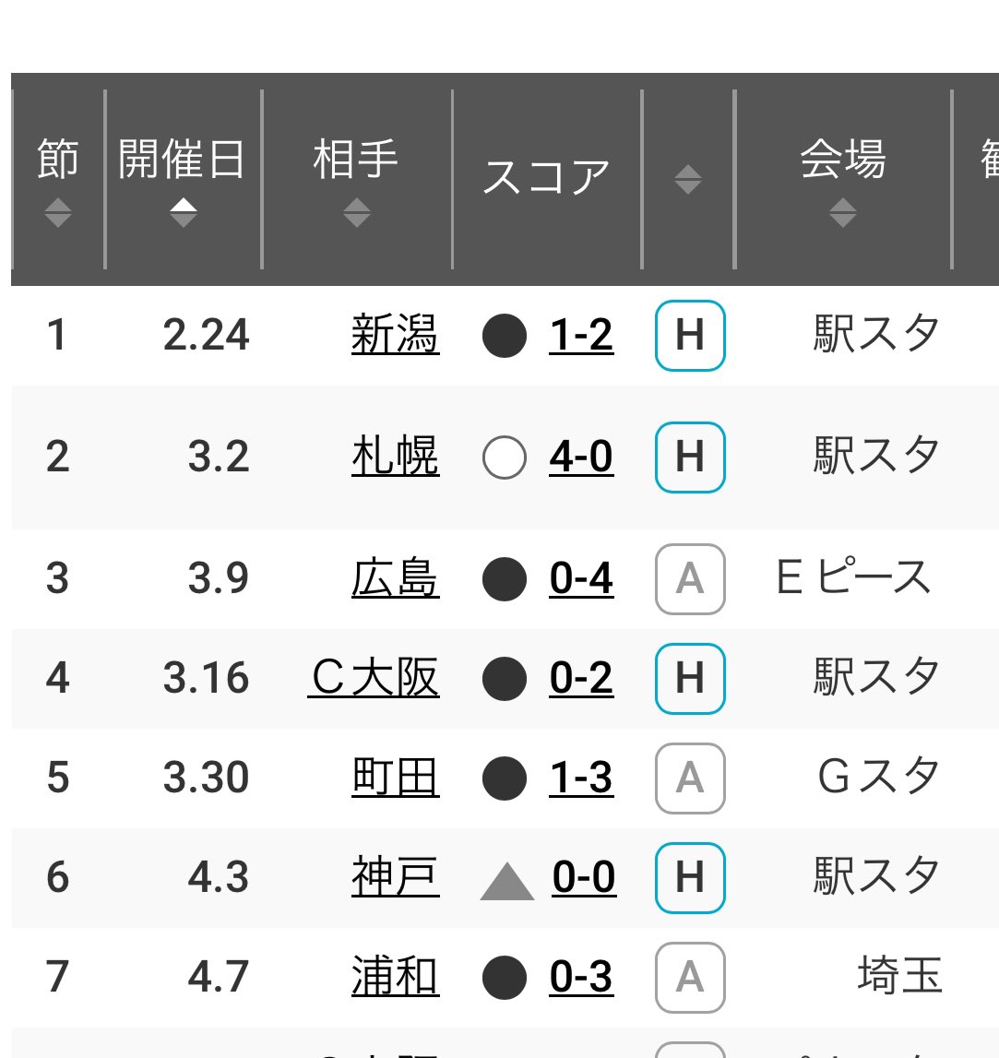
Task: Click the A badge for 広島 match
Action: tap(690, 579)
